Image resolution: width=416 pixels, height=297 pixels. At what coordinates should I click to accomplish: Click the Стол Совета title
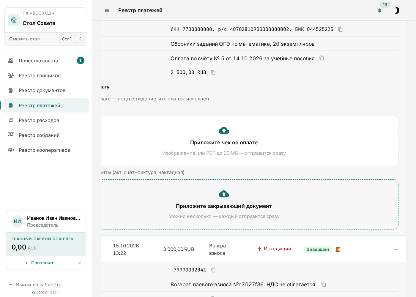(x=39, y=23)
